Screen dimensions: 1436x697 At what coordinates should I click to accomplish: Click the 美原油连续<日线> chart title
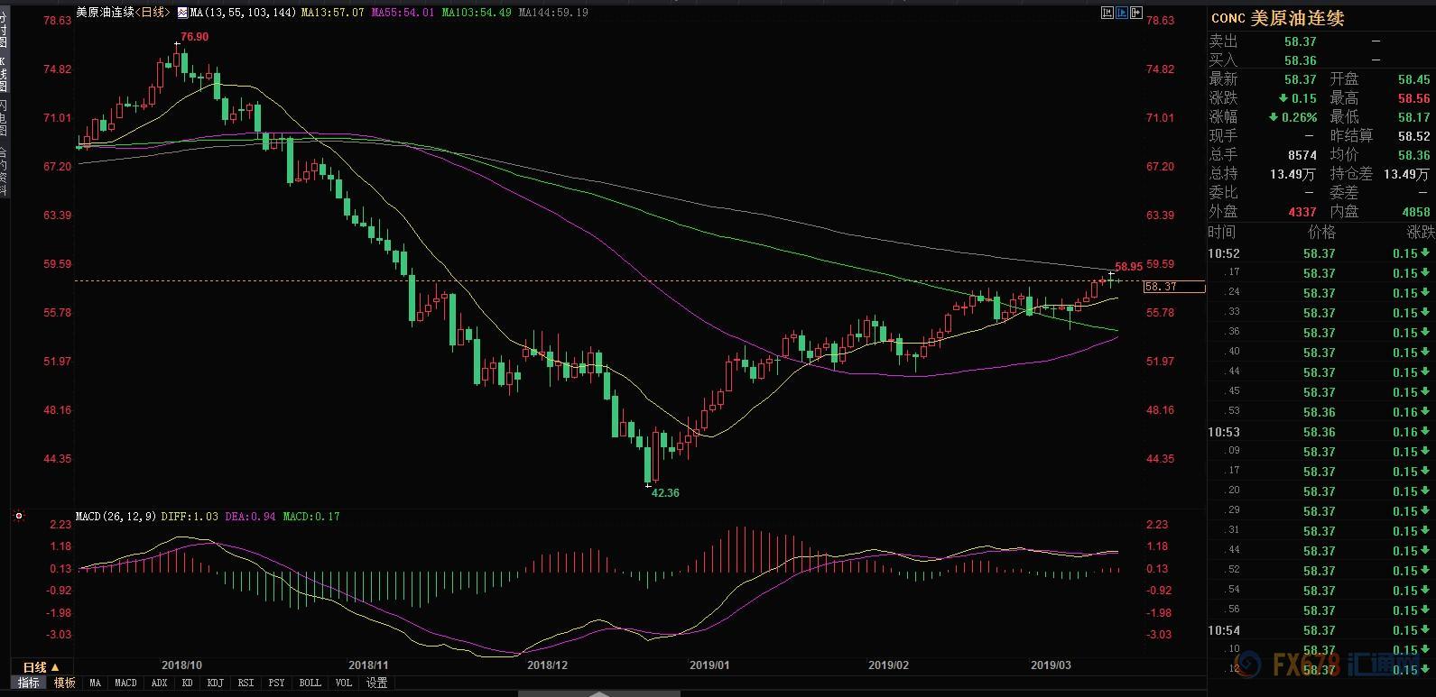point(123,13)
